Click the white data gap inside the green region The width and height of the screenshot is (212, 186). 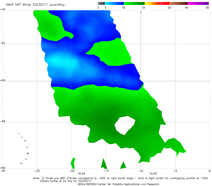125,125
